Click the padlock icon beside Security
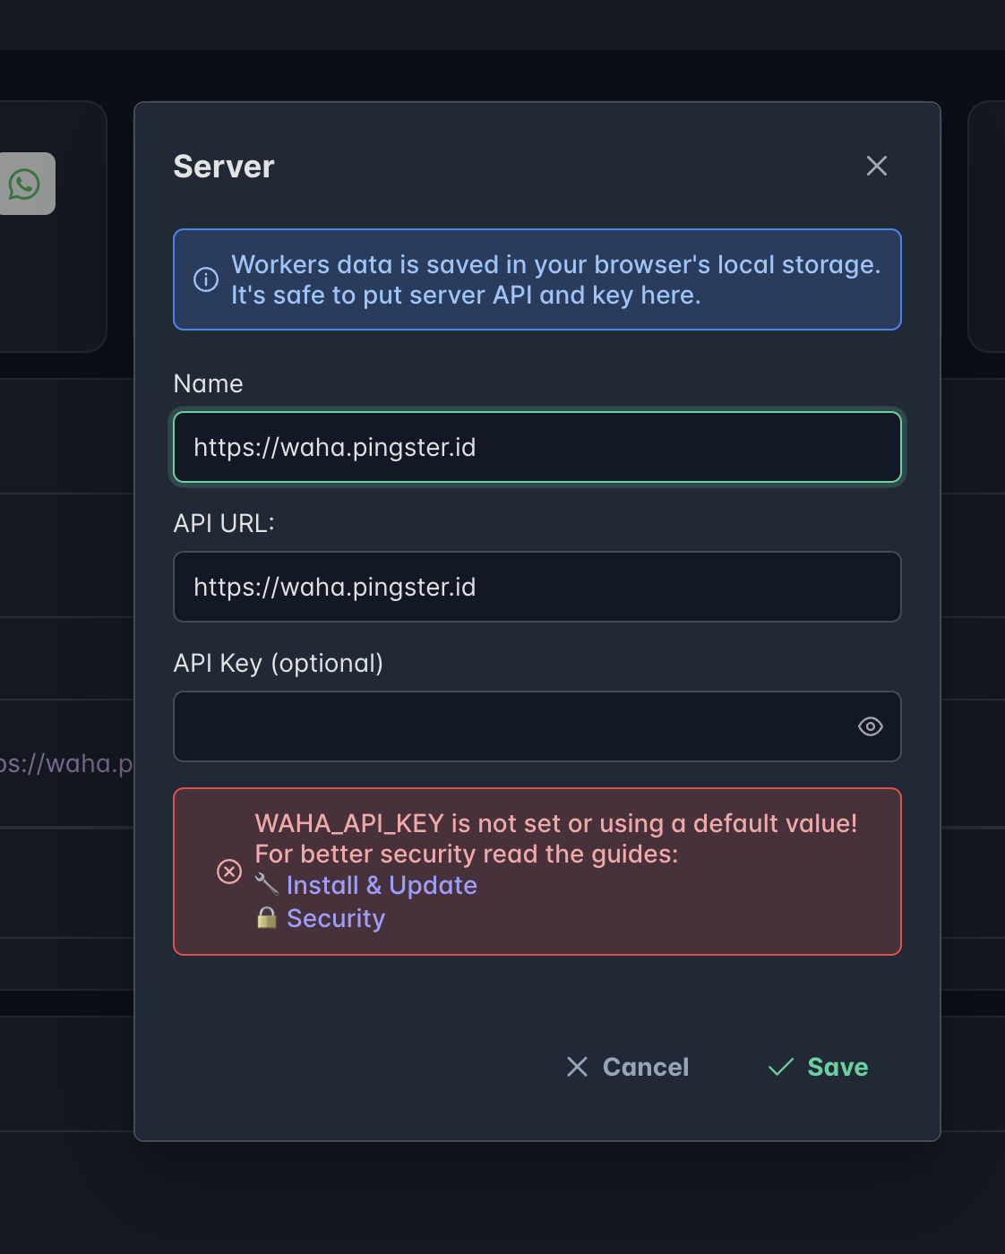The width and height of the screenshot is (1005, 1254). 267,918
